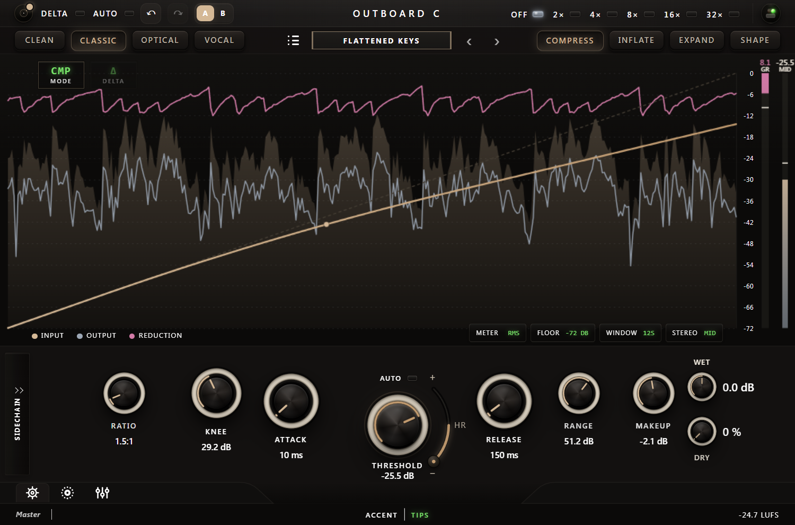Enable 16x oversampling
The image size is (795, 525).
[x=692, y=14]
